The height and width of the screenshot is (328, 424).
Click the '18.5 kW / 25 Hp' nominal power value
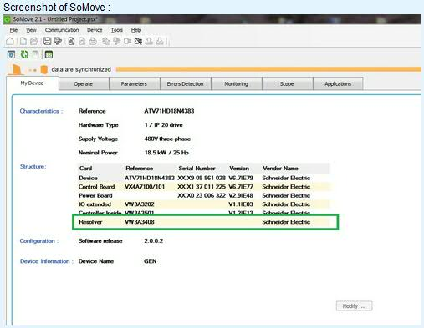166,153
